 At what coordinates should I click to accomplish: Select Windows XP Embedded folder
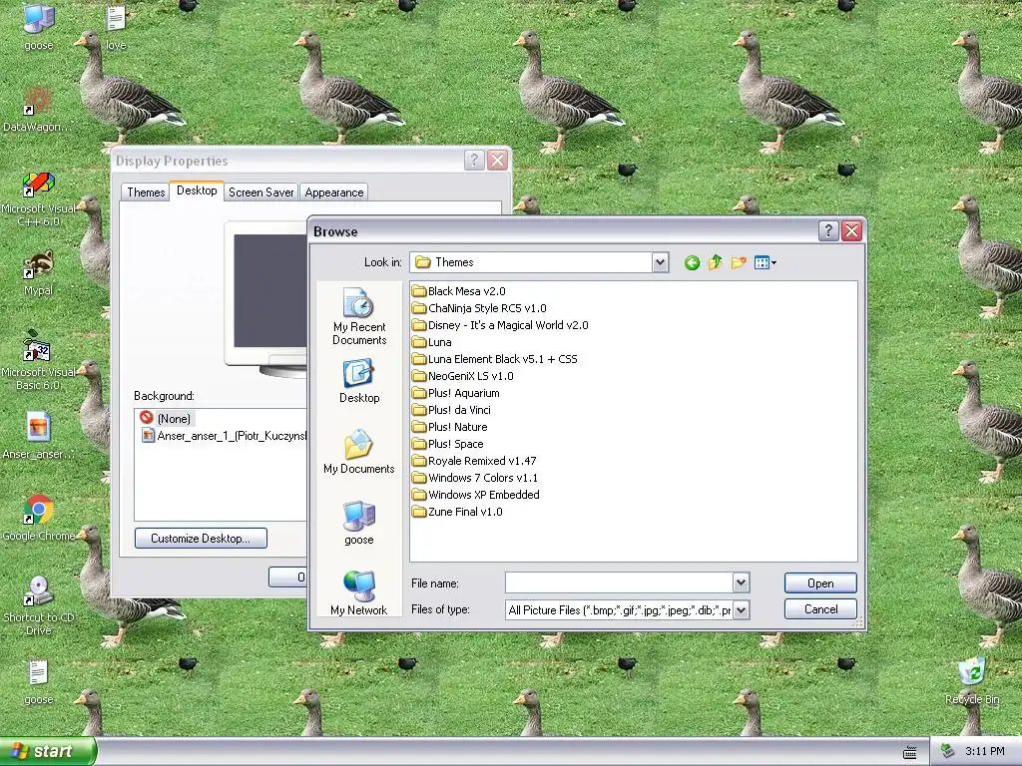(x=476, y=495)
